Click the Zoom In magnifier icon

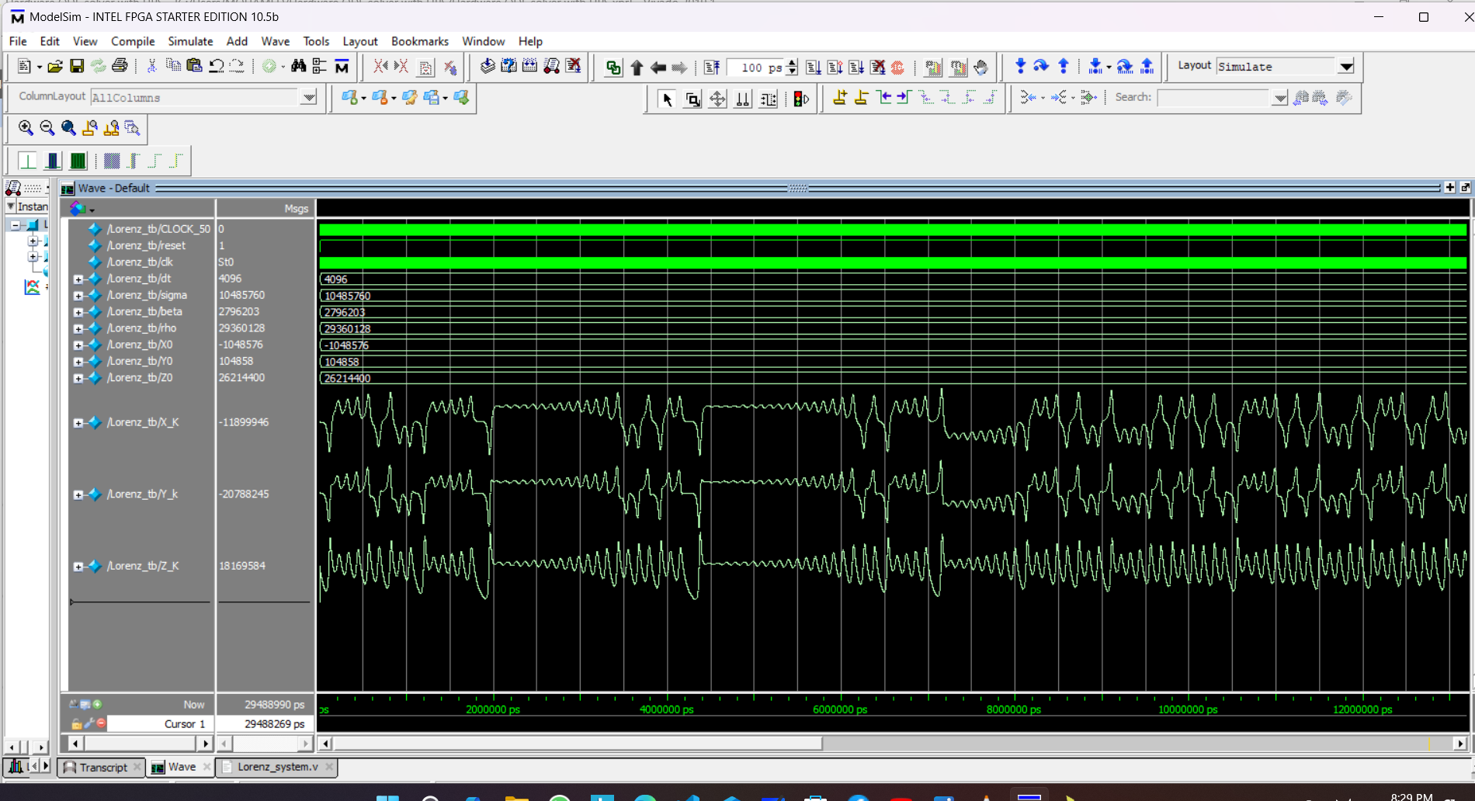click(26, 128)
